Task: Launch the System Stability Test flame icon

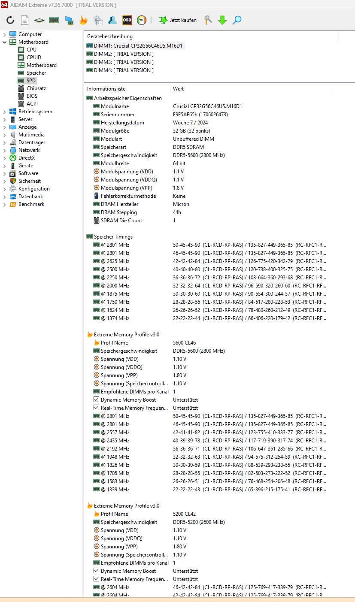Action: coord(83,20)
